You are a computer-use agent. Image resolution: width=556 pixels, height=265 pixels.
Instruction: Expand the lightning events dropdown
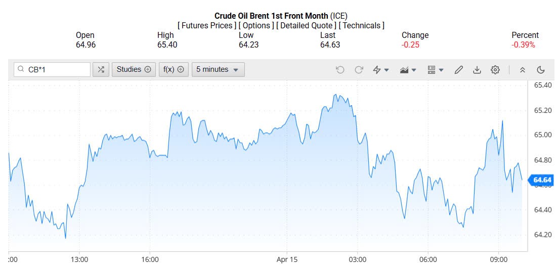[380, 70]
